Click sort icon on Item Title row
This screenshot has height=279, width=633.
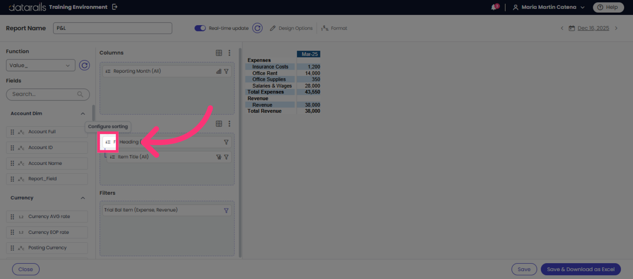coord(112,157)
